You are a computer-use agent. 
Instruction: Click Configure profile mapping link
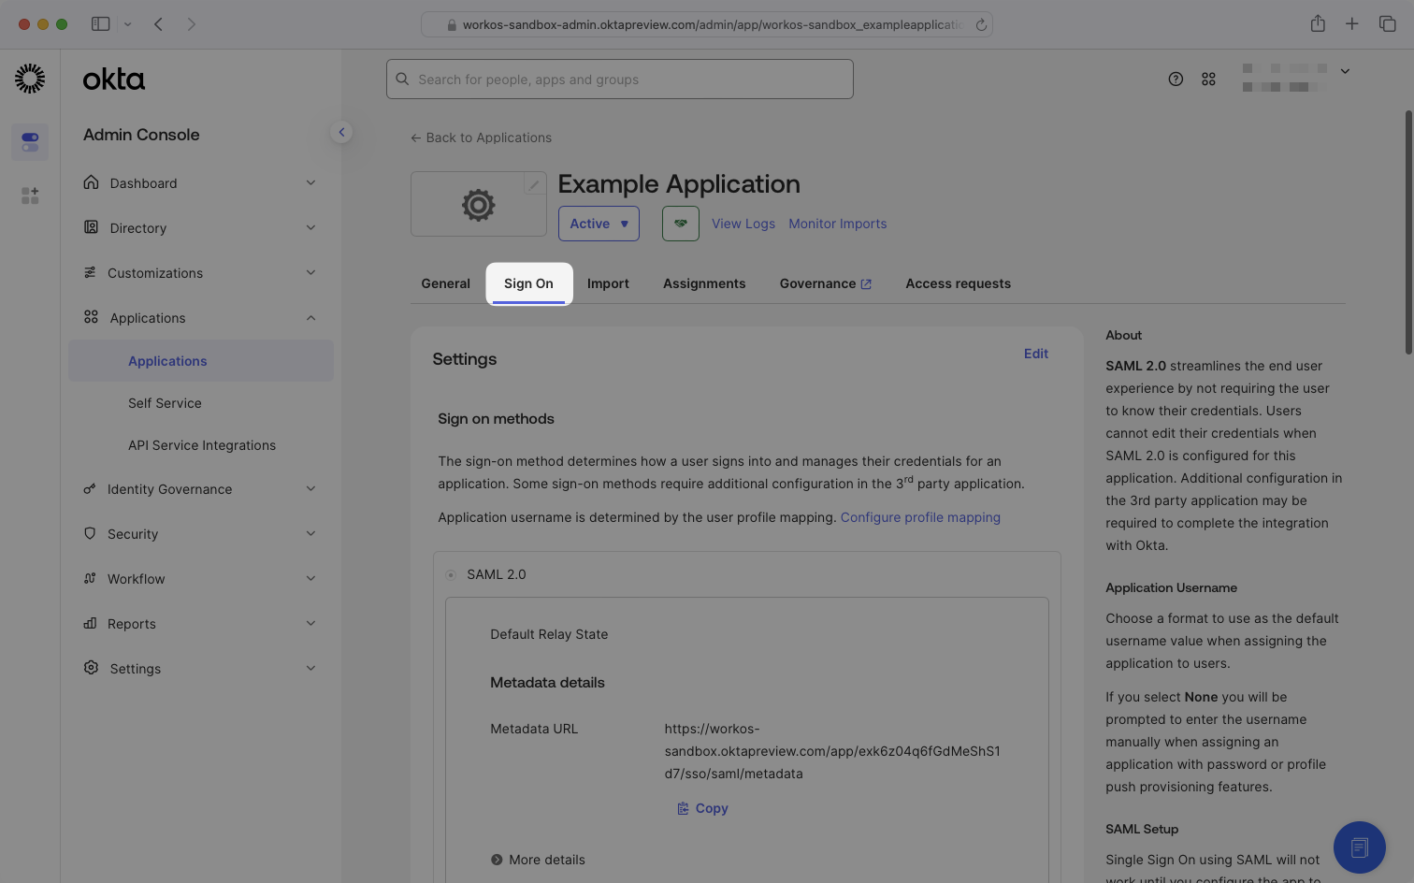[x=920, y=517]
